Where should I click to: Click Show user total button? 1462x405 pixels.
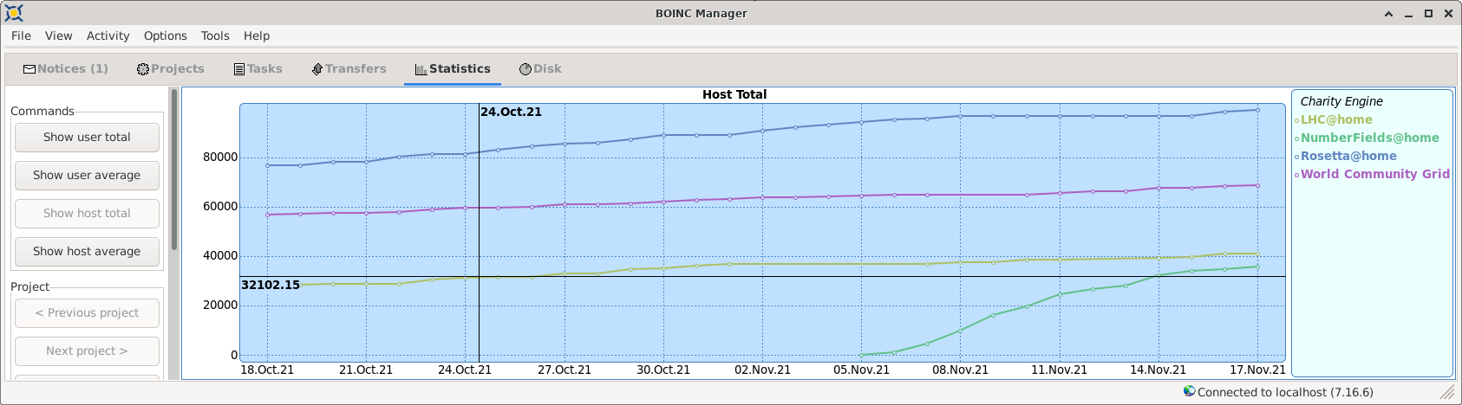(87, 137)
